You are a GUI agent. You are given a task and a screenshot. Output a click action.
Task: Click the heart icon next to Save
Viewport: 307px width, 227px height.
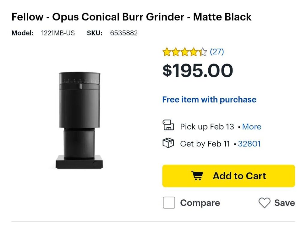click(264, 203)
